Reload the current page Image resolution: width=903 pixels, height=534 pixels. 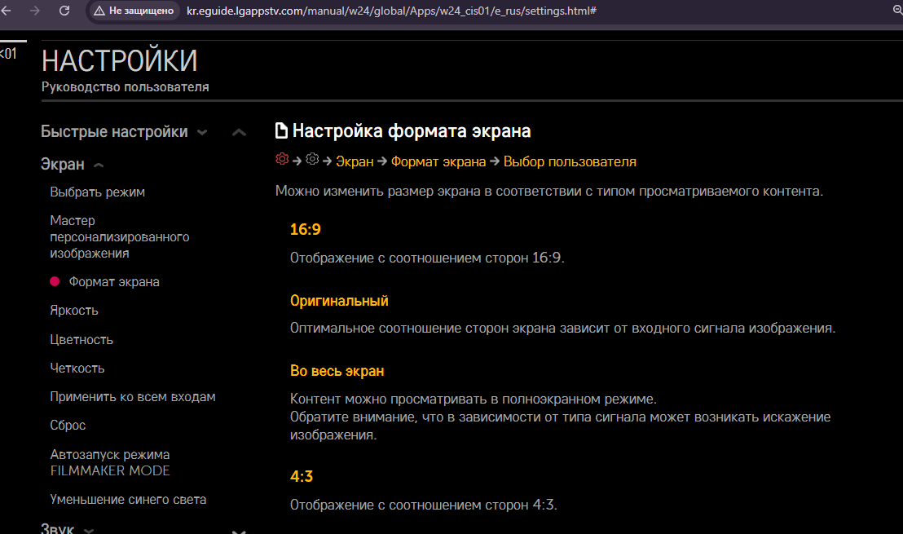(x=64, y=11)
